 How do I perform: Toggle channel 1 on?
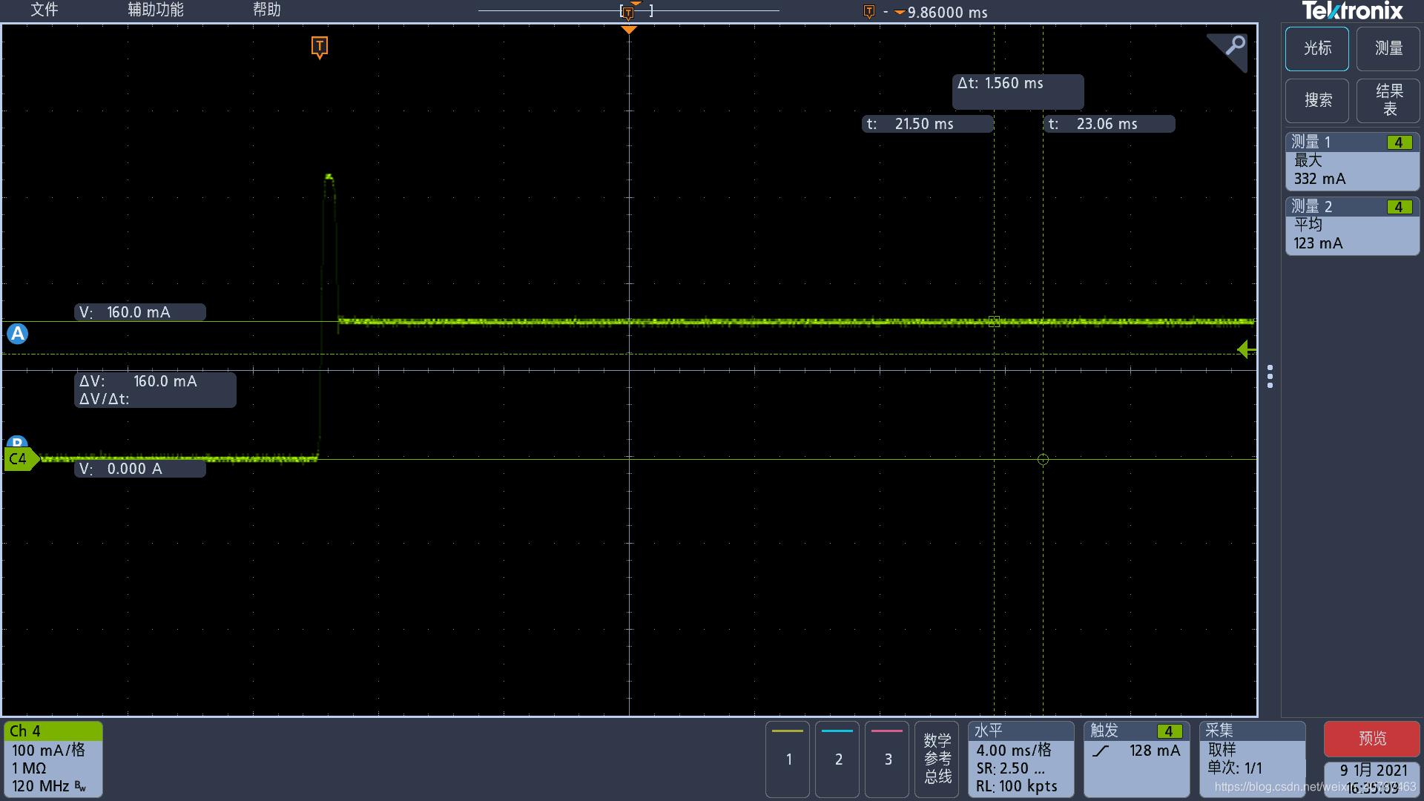[788, 758]
